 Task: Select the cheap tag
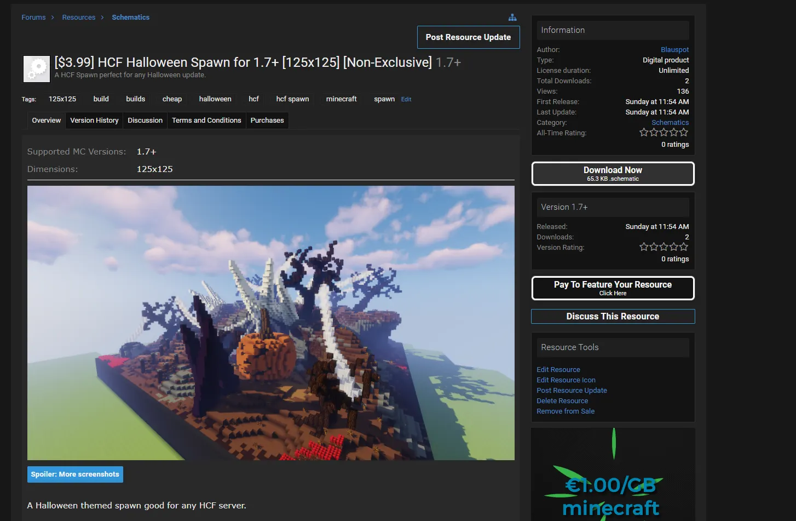pyautogui.click(x=172, y=99)
